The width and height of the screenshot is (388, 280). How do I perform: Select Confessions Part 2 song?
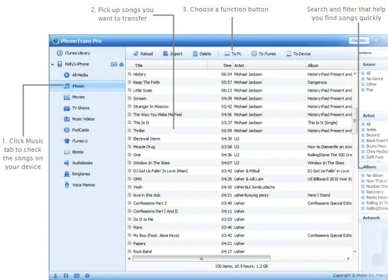150,203
